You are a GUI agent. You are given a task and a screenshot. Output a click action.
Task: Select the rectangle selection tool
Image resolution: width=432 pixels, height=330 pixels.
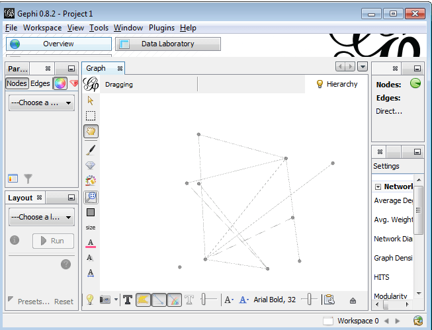pos(91,116)
